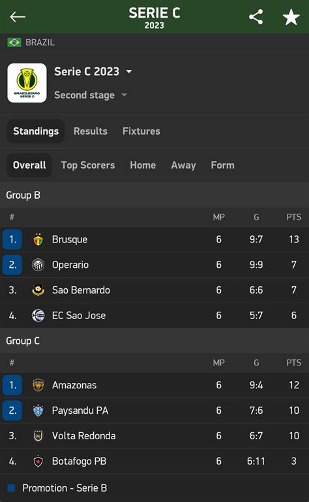Open the Volta Redonda team row
309x502 pixels.
click(154, 436)
